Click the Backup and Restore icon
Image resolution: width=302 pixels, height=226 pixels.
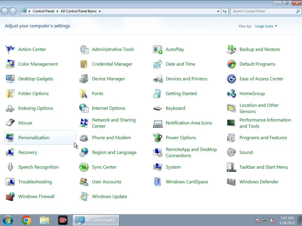pyautogui.click(x=232, y=49)
